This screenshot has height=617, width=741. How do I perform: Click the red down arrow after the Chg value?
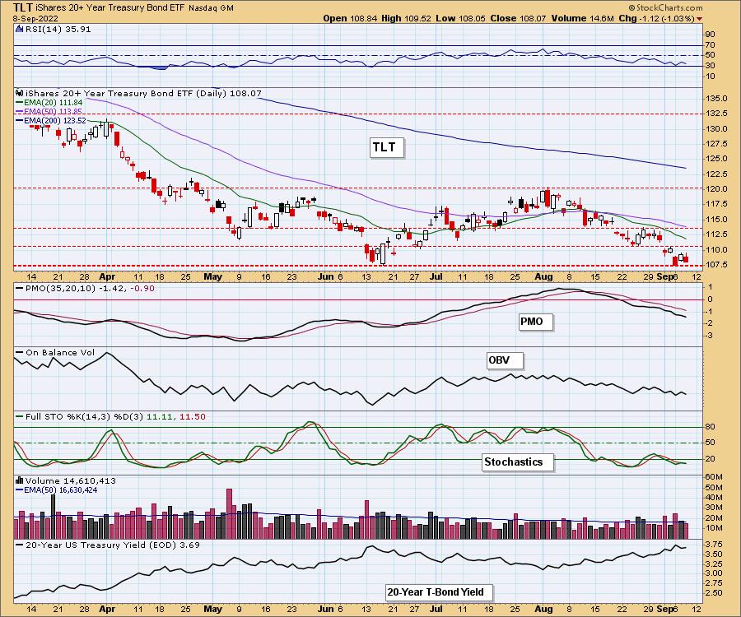pos(699,19)
